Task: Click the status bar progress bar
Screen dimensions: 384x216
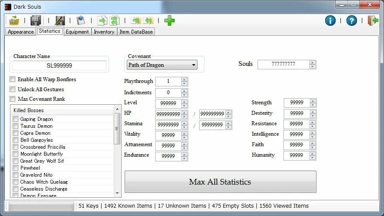Action: 41,206
